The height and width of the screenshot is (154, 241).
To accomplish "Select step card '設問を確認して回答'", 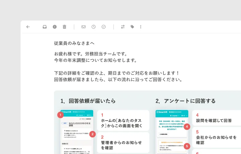I will point(217,118).
